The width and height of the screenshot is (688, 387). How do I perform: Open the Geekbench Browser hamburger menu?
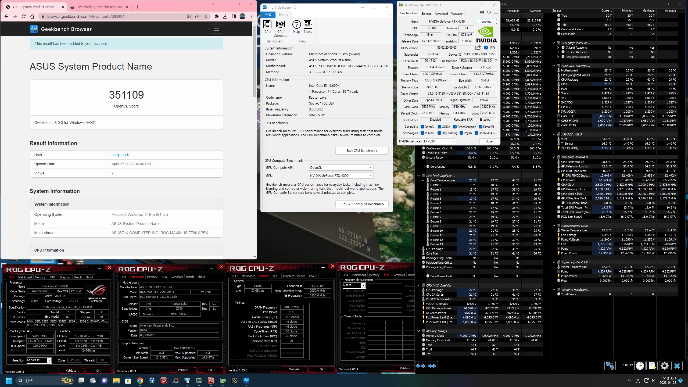tap(217, 29)
